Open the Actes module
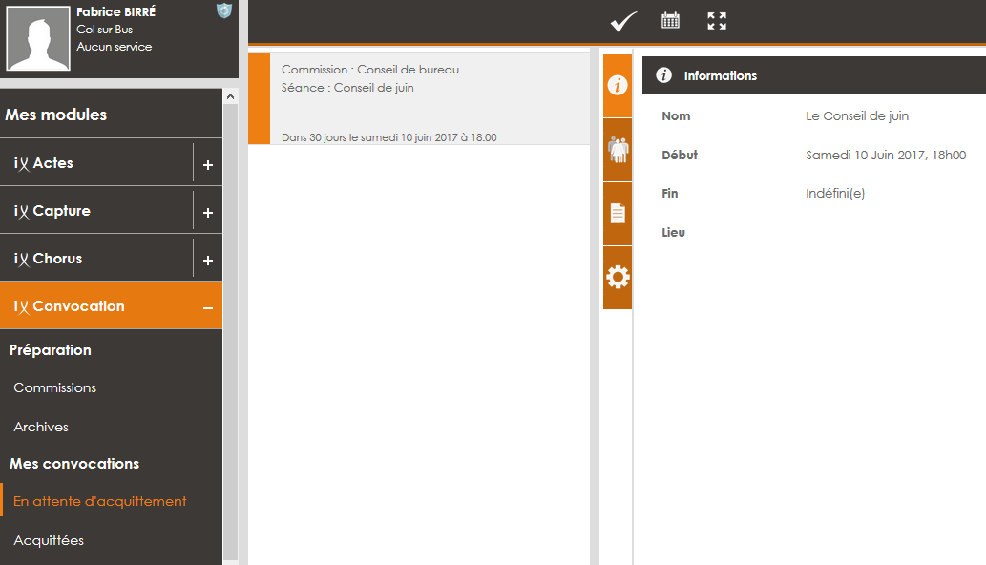Viewport: 986px width, 565px height. [95, 163]
